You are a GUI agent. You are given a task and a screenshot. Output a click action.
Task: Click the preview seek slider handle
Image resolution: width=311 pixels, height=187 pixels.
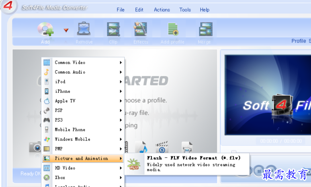234,152
